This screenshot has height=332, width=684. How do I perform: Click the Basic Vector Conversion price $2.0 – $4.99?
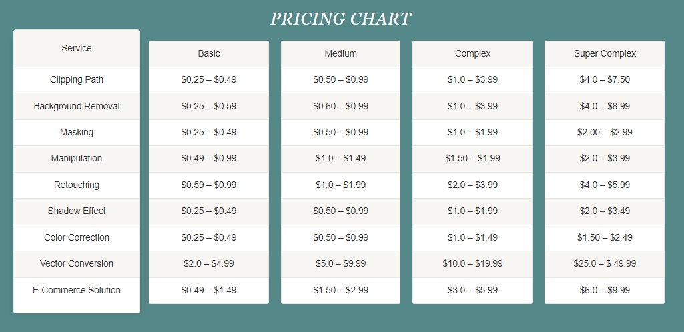(209, 263)
